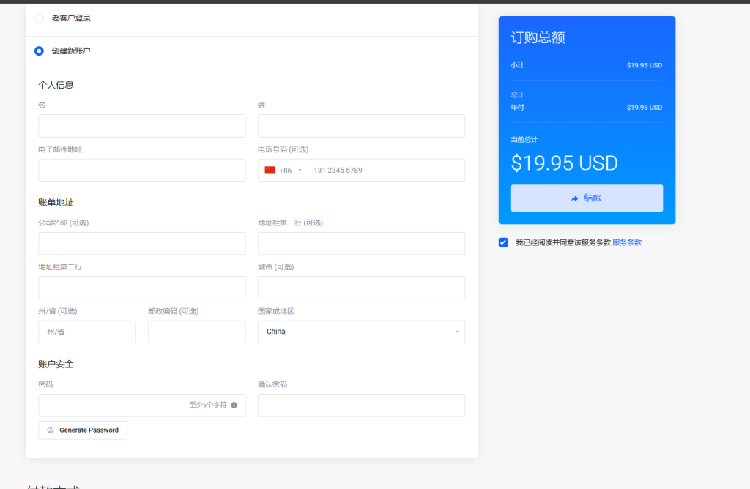The image size is (750, 489).
Task: Click the 确认密码 input field
Action: [x=361, y=405]
